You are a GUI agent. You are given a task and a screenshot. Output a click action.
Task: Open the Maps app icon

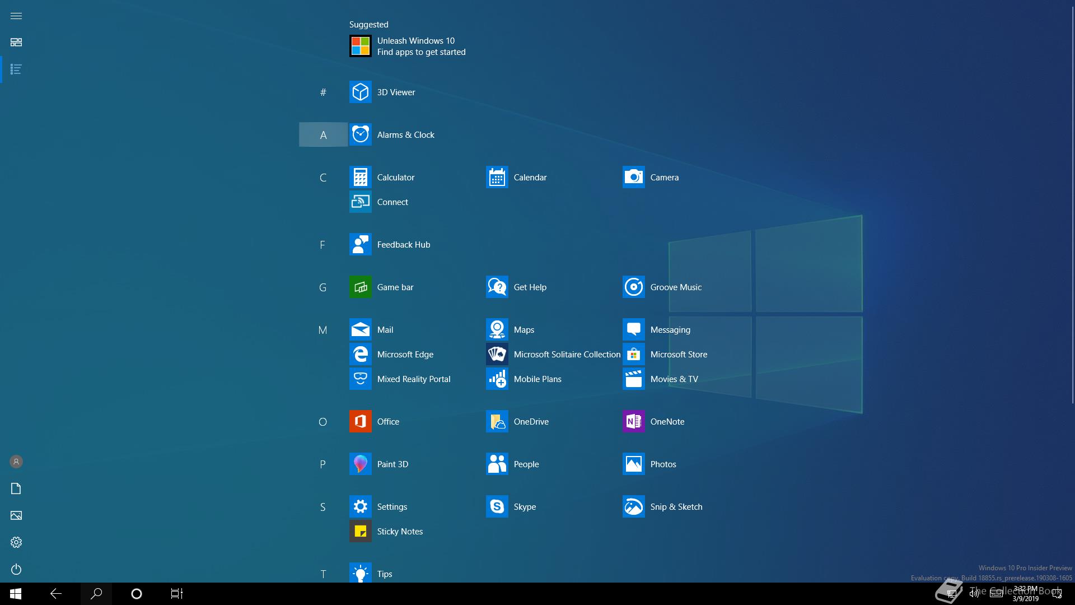tap(497, 329)
